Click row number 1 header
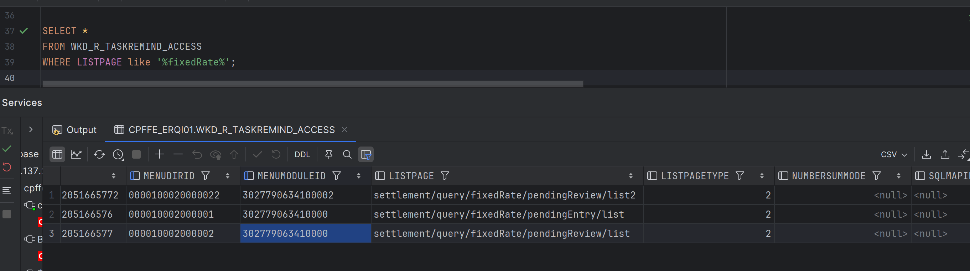This screenshot has height=271, width=970. point(52,195)
